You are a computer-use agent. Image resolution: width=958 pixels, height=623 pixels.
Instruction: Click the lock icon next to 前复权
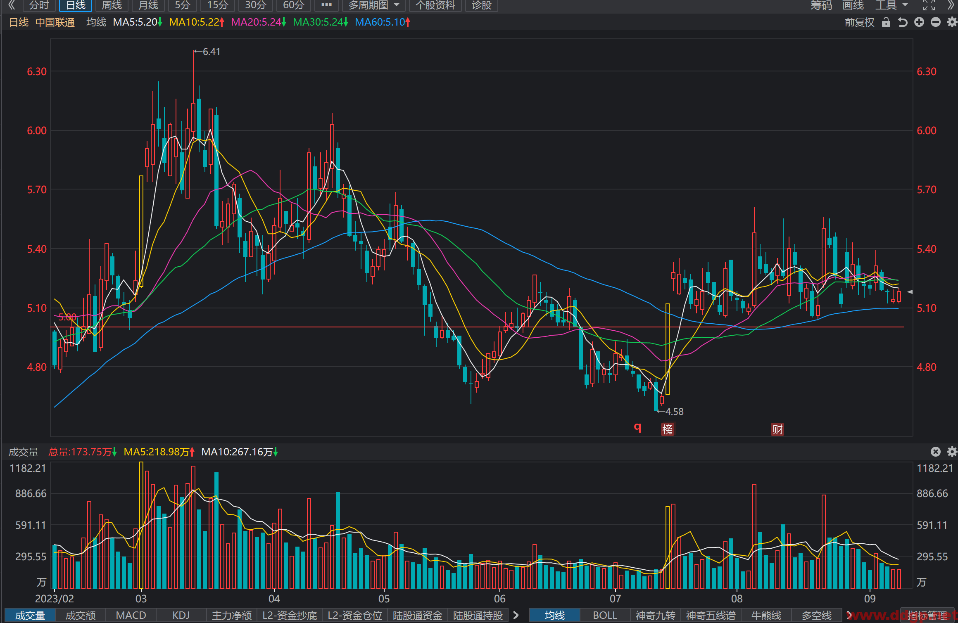coord(886,22)
